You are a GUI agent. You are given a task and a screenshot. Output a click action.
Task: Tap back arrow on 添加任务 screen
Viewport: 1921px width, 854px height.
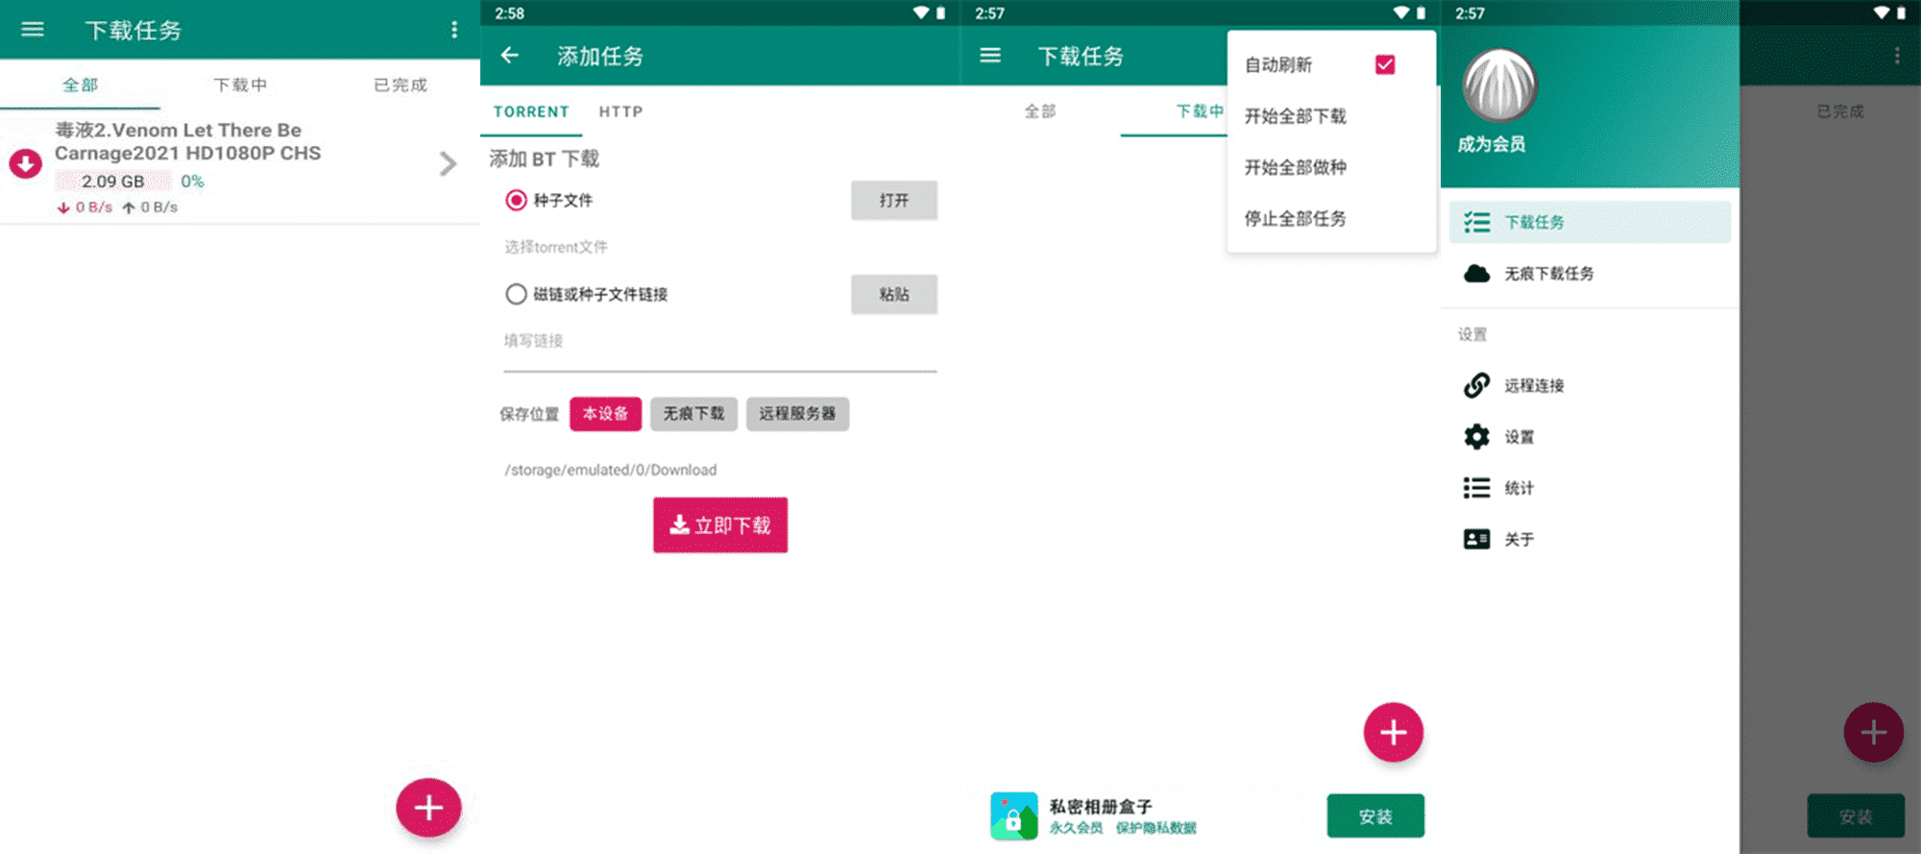coord(510,56)
